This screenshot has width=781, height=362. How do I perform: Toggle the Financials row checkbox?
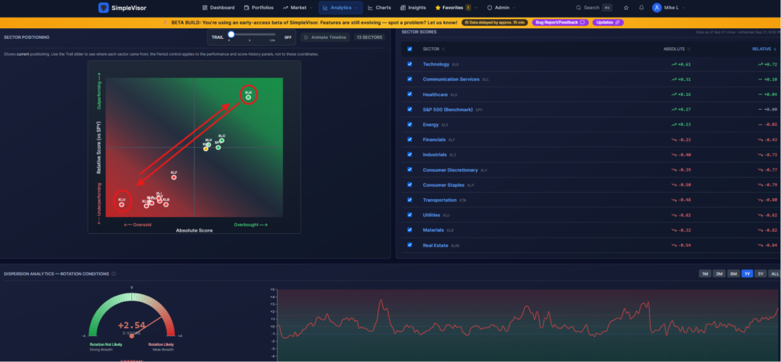click(x=410, y=139)
